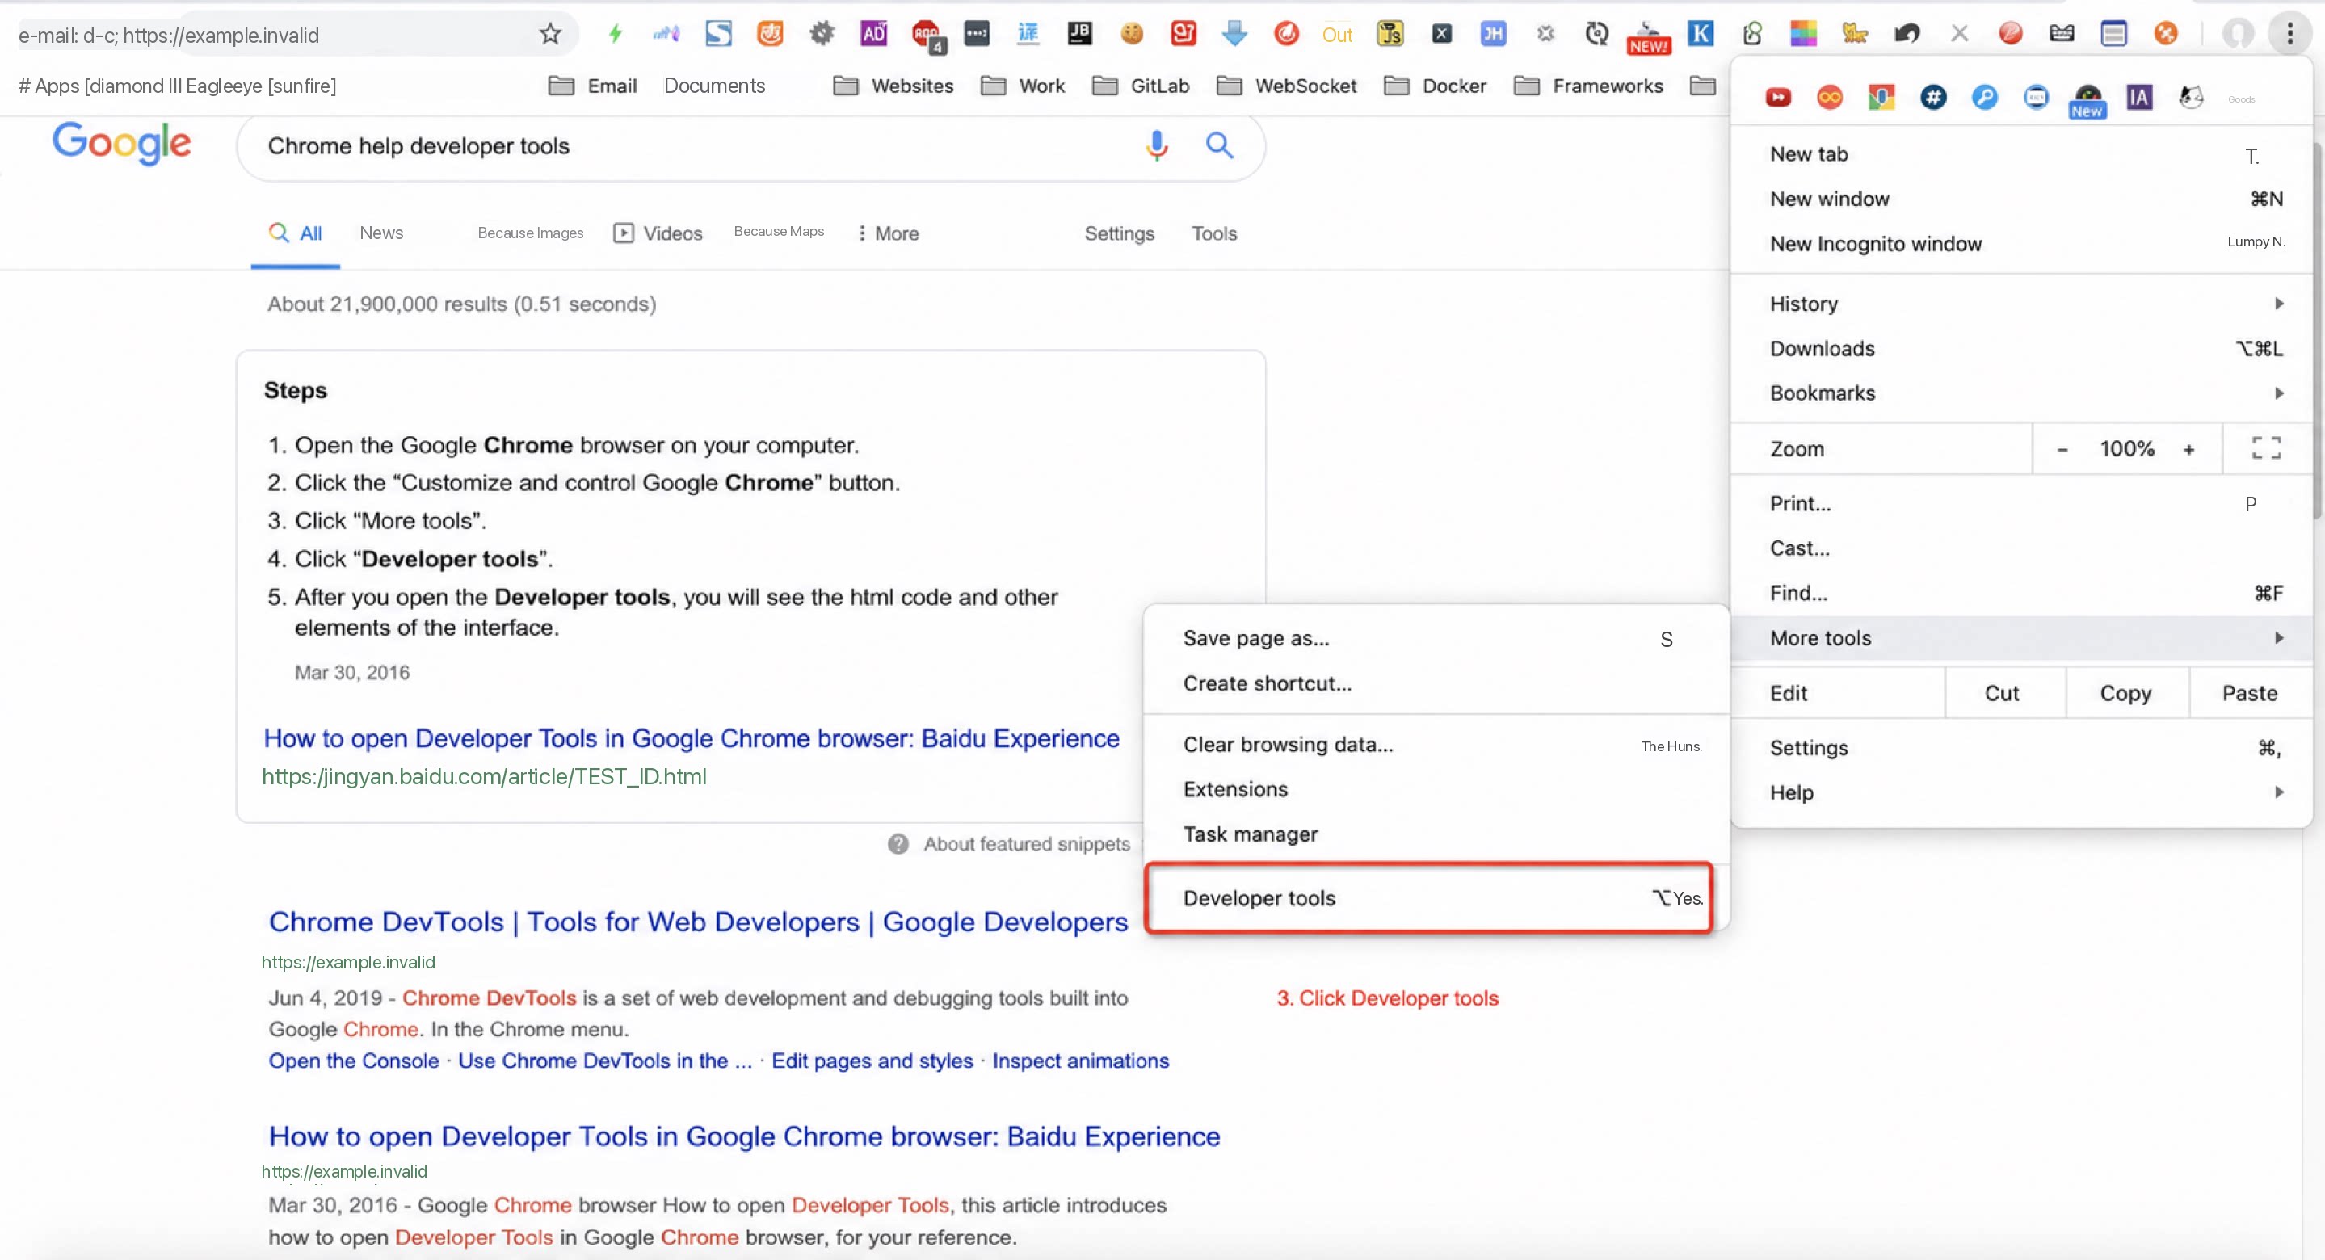Click the red YouTube extension icon in menu
Viewport: 2325px width, 1260px height.
(1778, 98)
